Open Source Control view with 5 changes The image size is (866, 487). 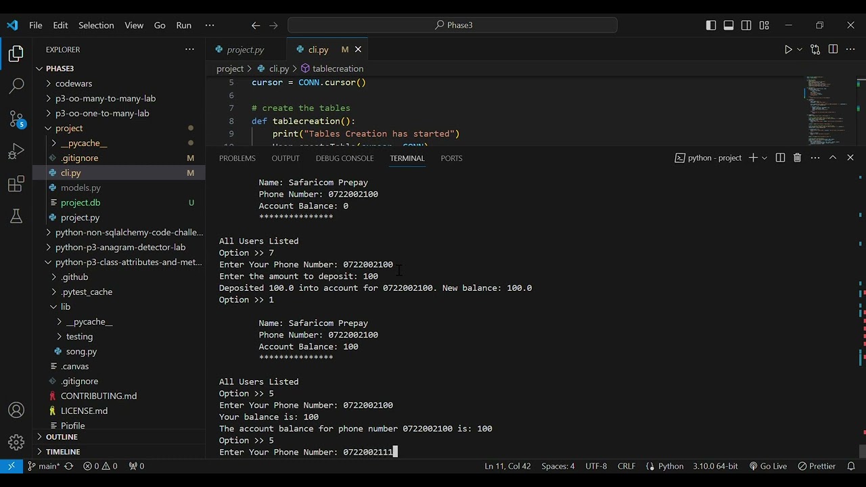tap(16, 118)
